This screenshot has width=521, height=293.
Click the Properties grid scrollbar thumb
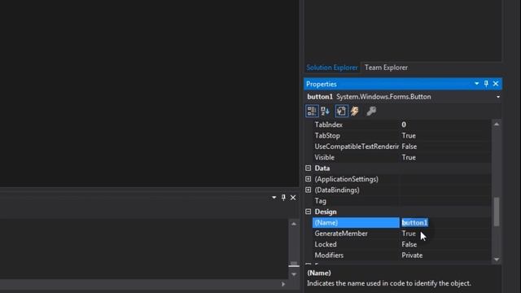pos(497,212)
